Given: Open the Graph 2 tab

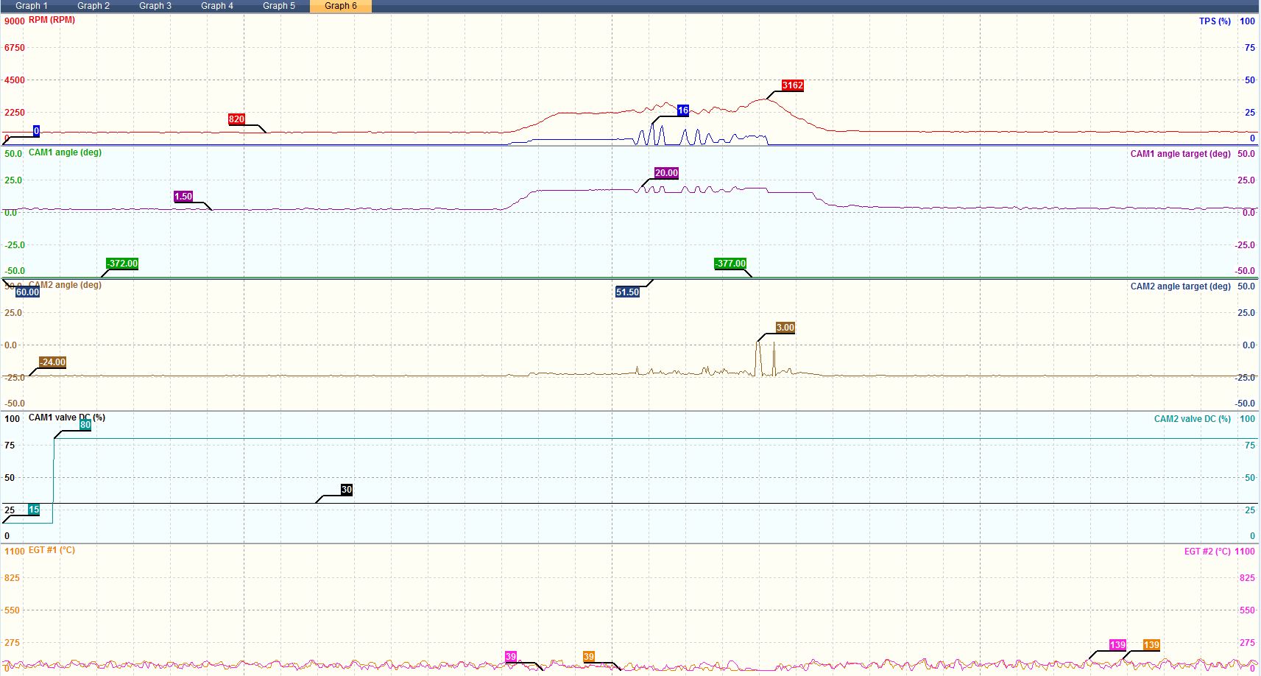Looking at the screenshot, I should (93, 6).
